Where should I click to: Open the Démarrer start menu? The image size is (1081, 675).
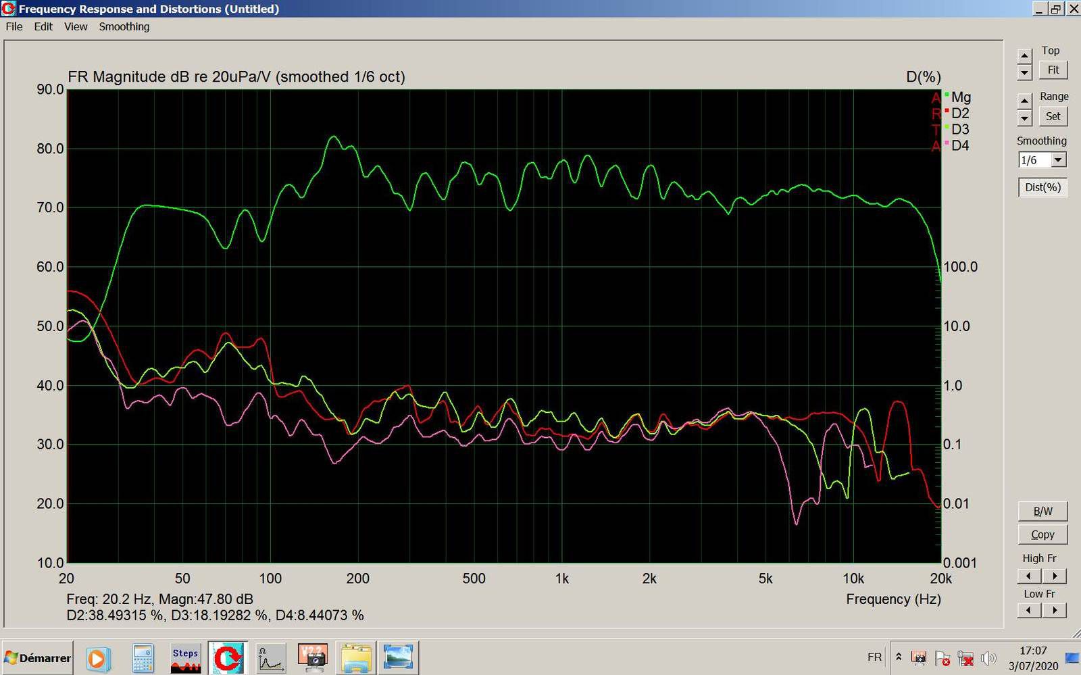coord(37,658)
